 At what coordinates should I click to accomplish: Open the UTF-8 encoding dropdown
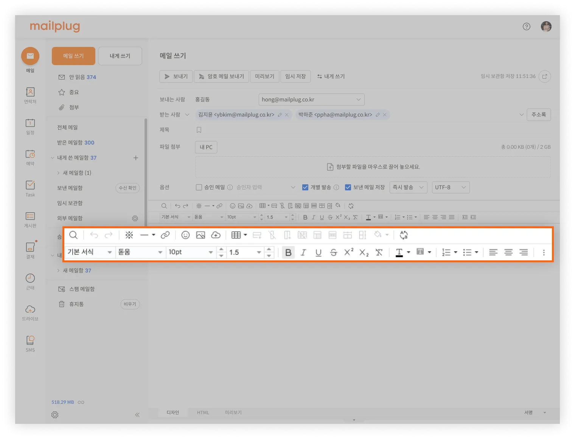point(451,187)
